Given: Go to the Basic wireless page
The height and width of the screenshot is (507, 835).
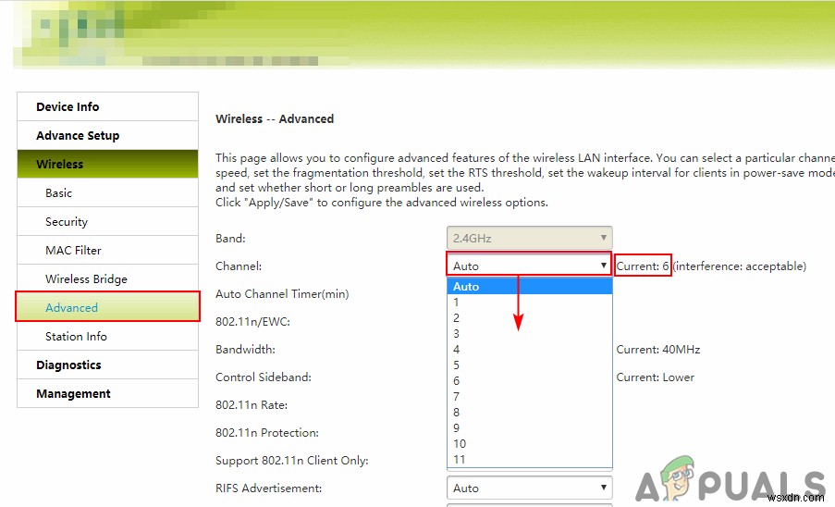Looking at the screenshot, I should 107,192.
